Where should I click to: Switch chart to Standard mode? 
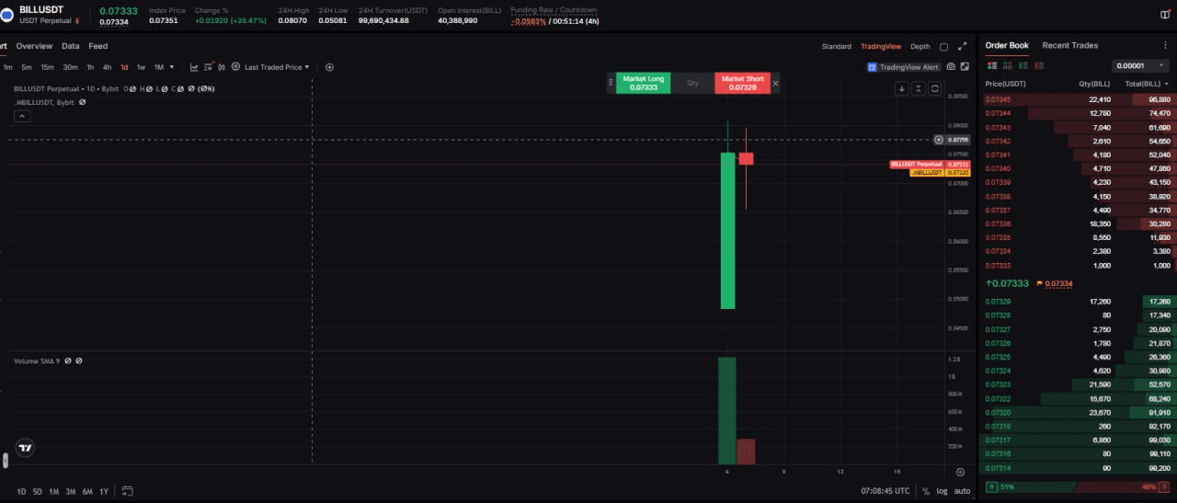coord(837,46)
